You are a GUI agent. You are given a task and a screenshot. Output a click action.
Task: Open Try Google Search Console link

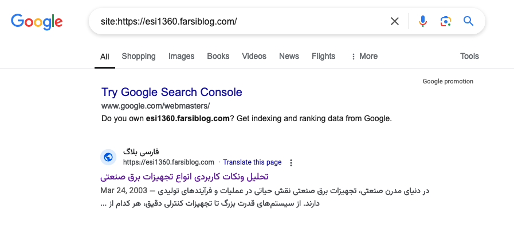pyautogui.click(x=172, y=92)
